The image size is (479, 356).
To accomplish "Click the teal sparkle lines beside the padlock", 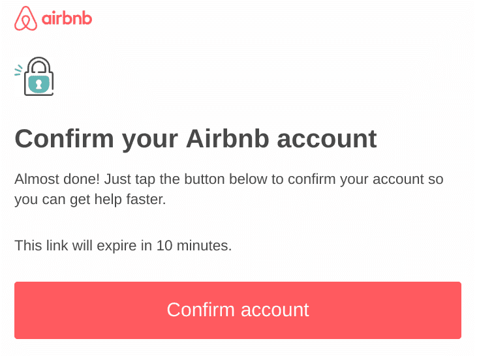I will pos(18,70).
